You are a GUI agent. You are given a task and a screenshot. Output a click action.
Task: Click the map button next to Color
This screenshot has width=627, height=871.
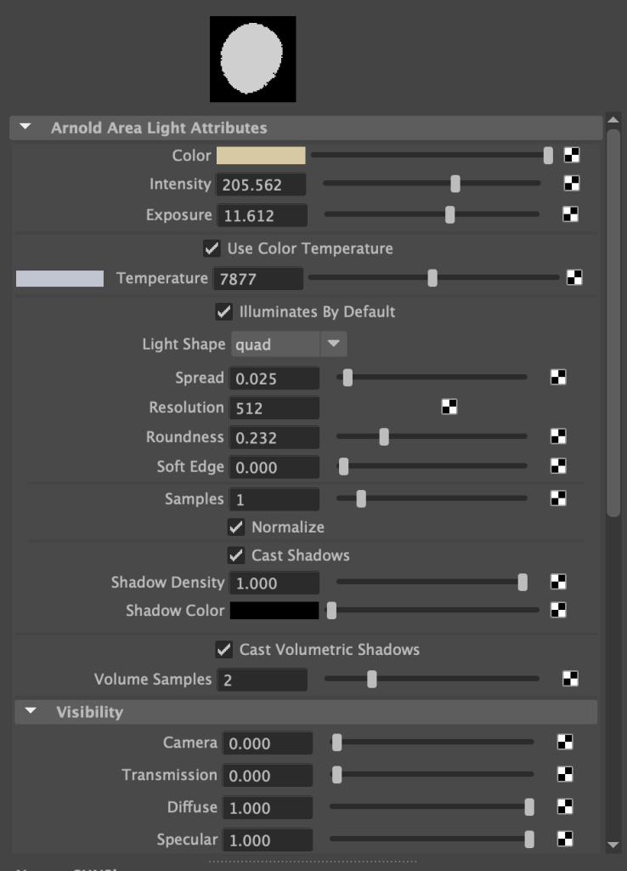click(573, 156)
